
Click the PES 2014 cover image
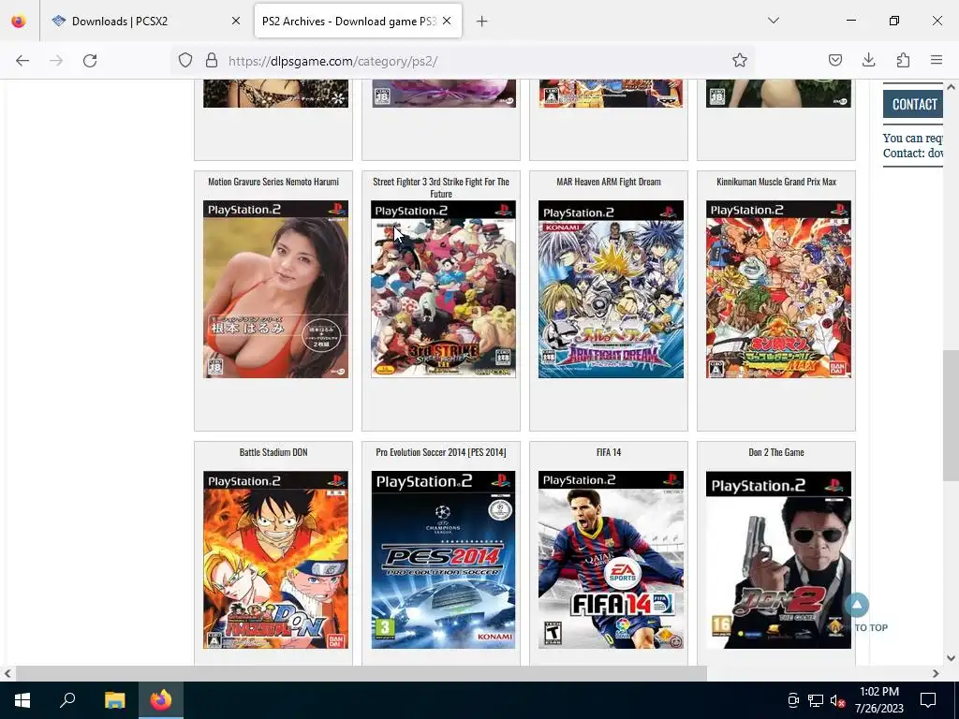(443, 560)
